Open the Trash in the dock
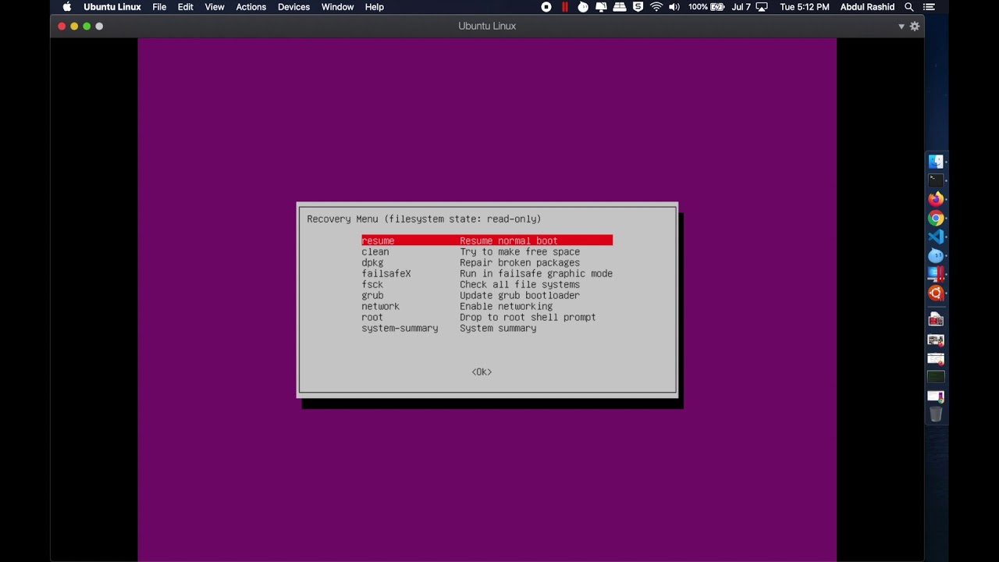Screen dimensions: 999x562 [936, 414]
